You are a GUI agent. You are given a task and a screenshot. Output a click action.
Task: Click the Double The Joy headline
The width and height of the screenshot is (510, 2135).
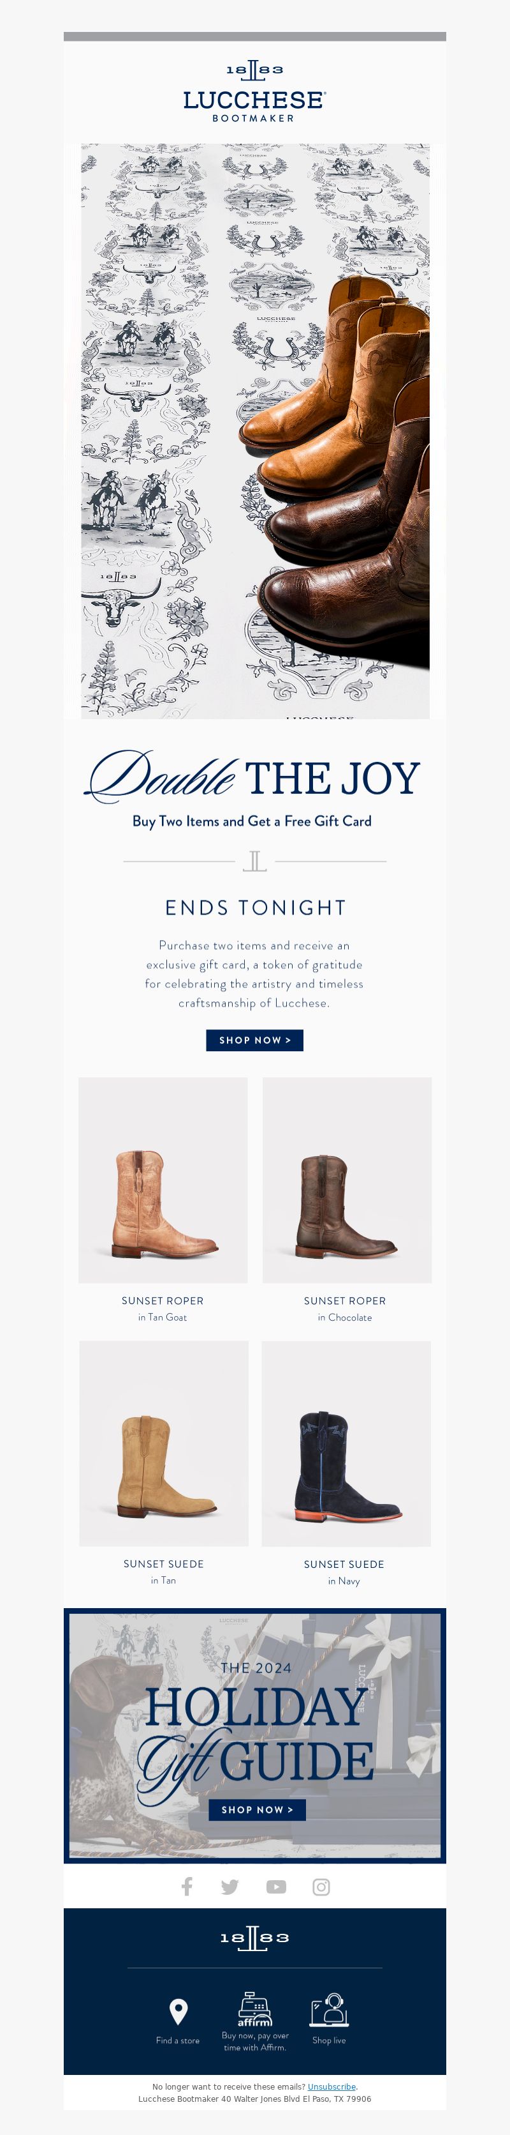pyautogui.click(x=253, y=777)
